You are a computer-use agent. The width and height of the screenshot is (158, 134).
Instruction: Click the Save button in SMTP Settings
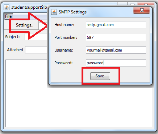[100, 76]
